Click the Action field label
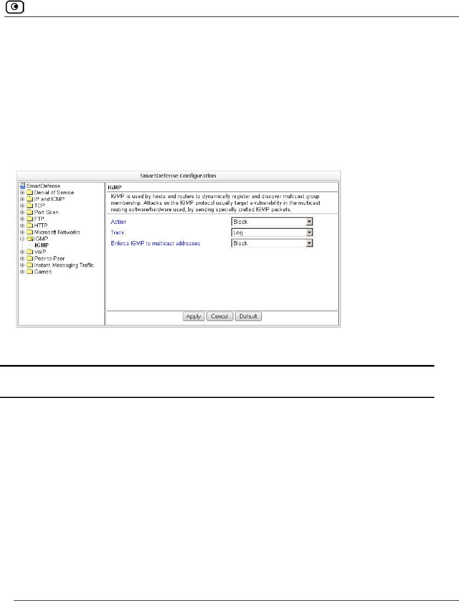This screenshot has height=601, width=459. [119, 222]
